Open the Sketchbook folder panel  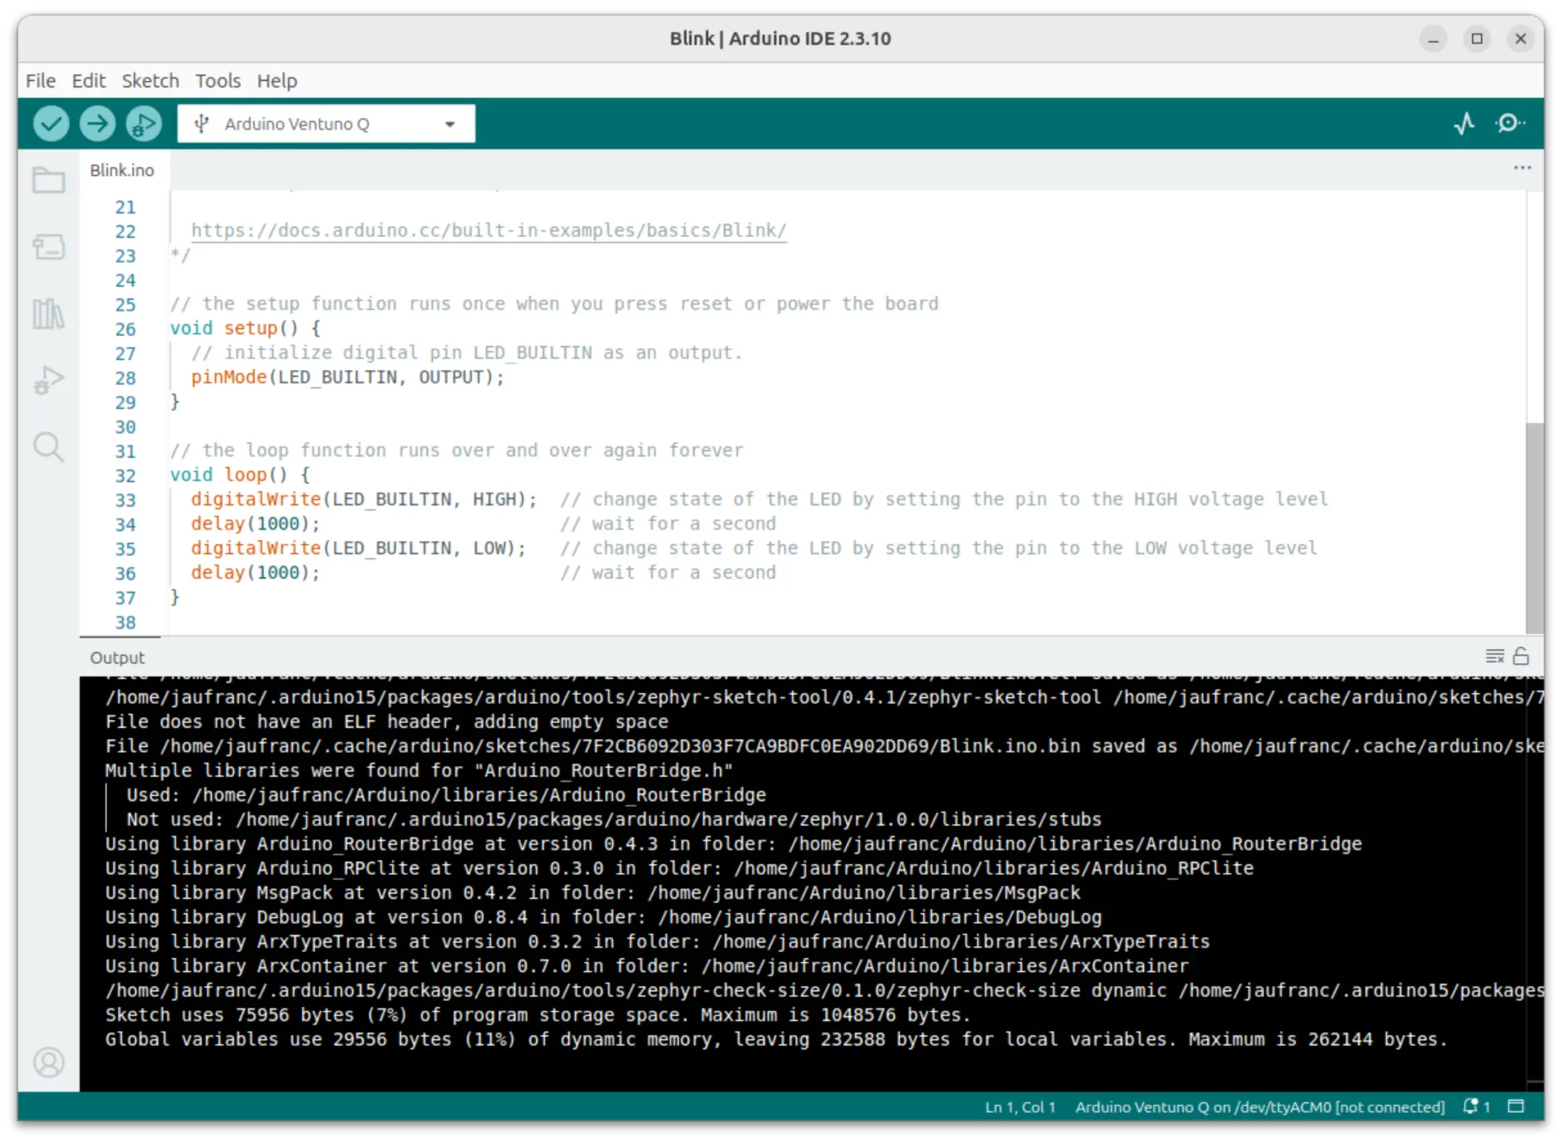(x=49, y=181)
